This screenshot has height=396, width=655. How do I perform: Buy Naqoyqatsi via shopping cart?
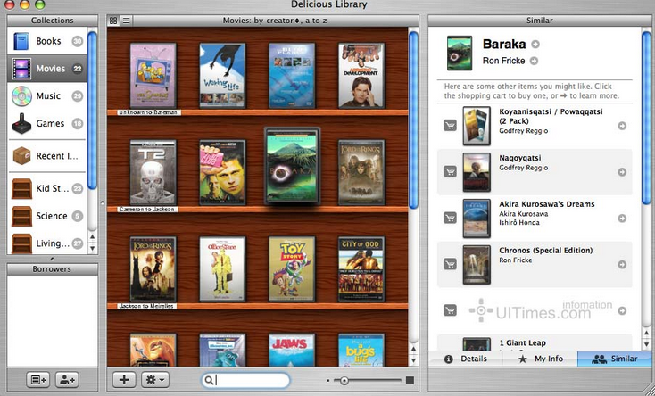coord(450,171)
